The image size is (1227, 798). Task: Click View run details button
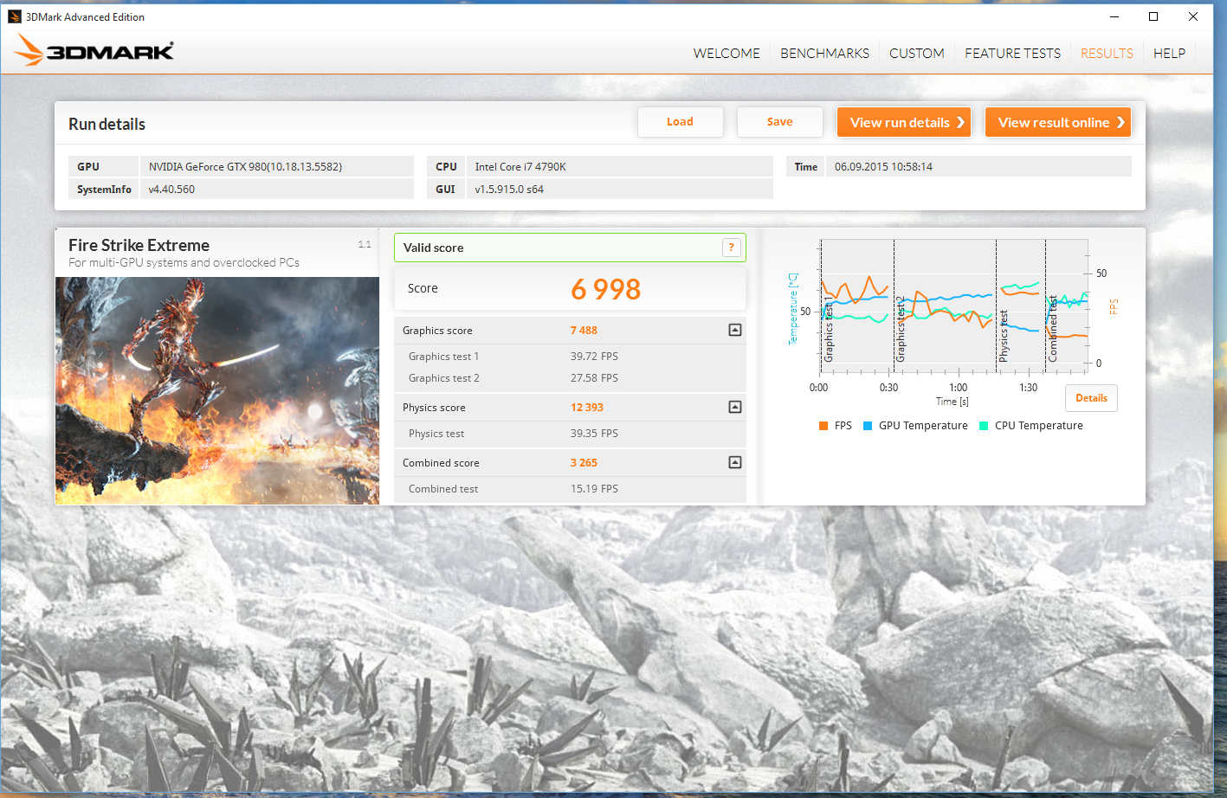904,122
